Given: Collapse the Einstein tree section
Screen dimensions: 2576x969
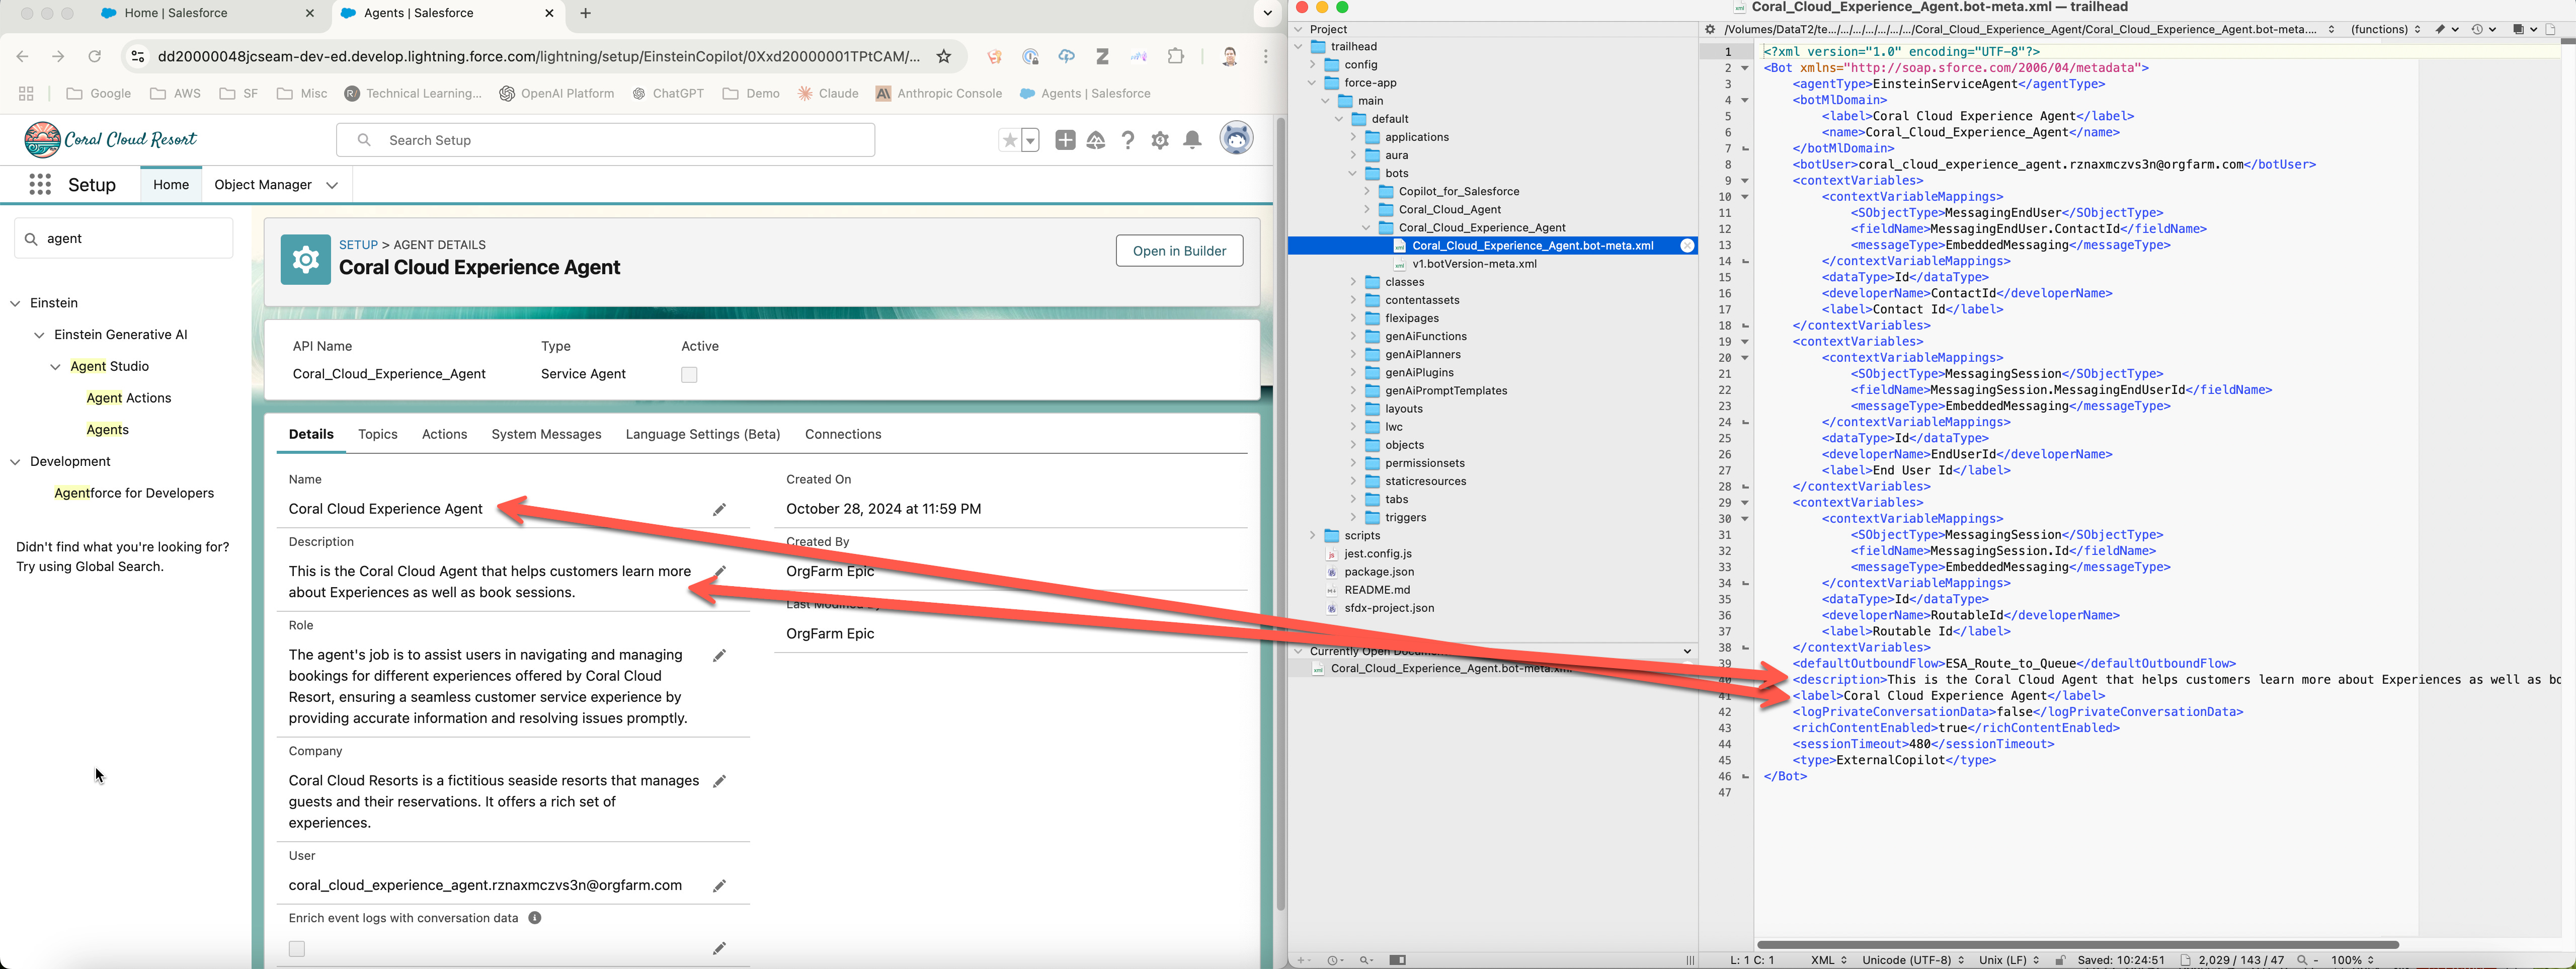Looking at the screenshot, I should pos(15,303).
